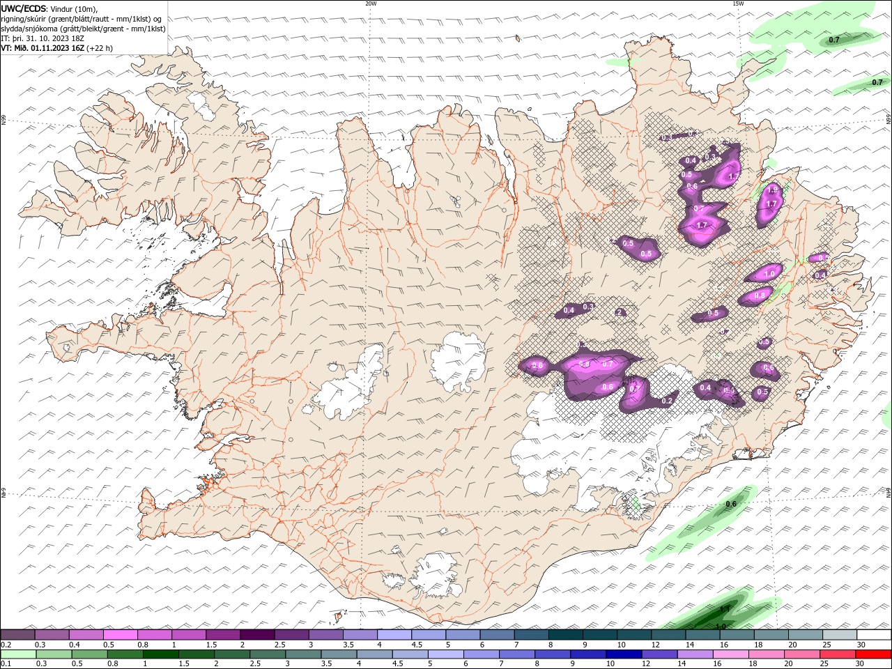This screenshot has height=669, width=892.
Task: Click the "20W" longitude label at the top
Action: click(x=371, y=3)
